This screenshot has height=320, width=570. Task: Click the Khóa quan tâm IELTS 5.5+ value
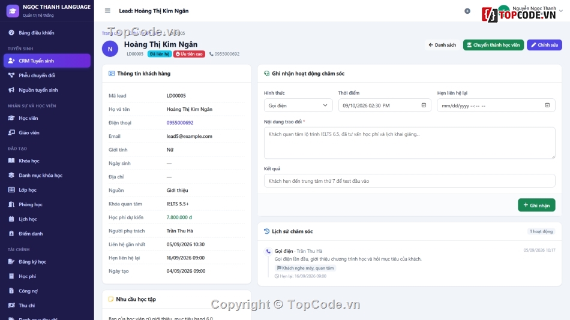[178, 204]
